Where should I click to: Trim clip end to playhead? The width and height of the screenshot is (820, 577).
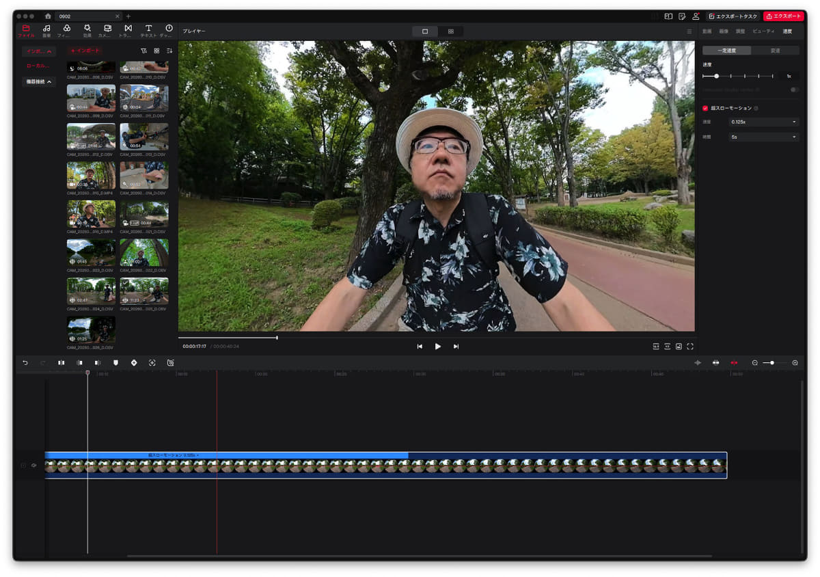[x=98, y=362]
